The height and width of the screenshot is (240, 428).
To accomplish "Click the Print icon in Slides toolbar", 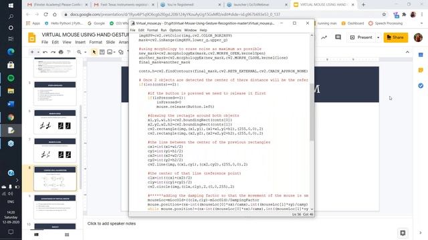I will (61, 52).
